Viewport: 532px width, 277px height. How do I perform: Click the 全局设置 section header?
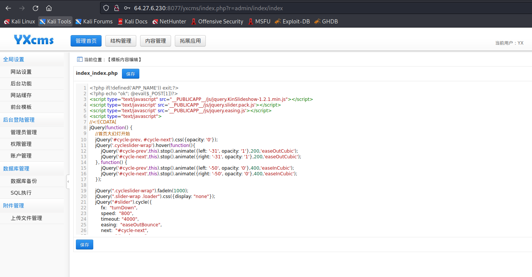click(x=14, y=59)
